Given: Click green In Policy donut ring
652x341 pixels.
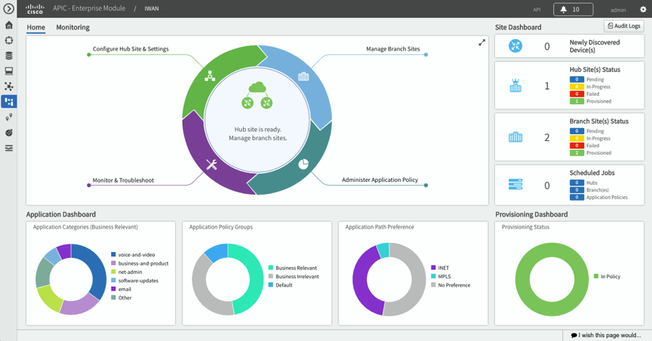Looking at the screenshot, I should 522,279.
